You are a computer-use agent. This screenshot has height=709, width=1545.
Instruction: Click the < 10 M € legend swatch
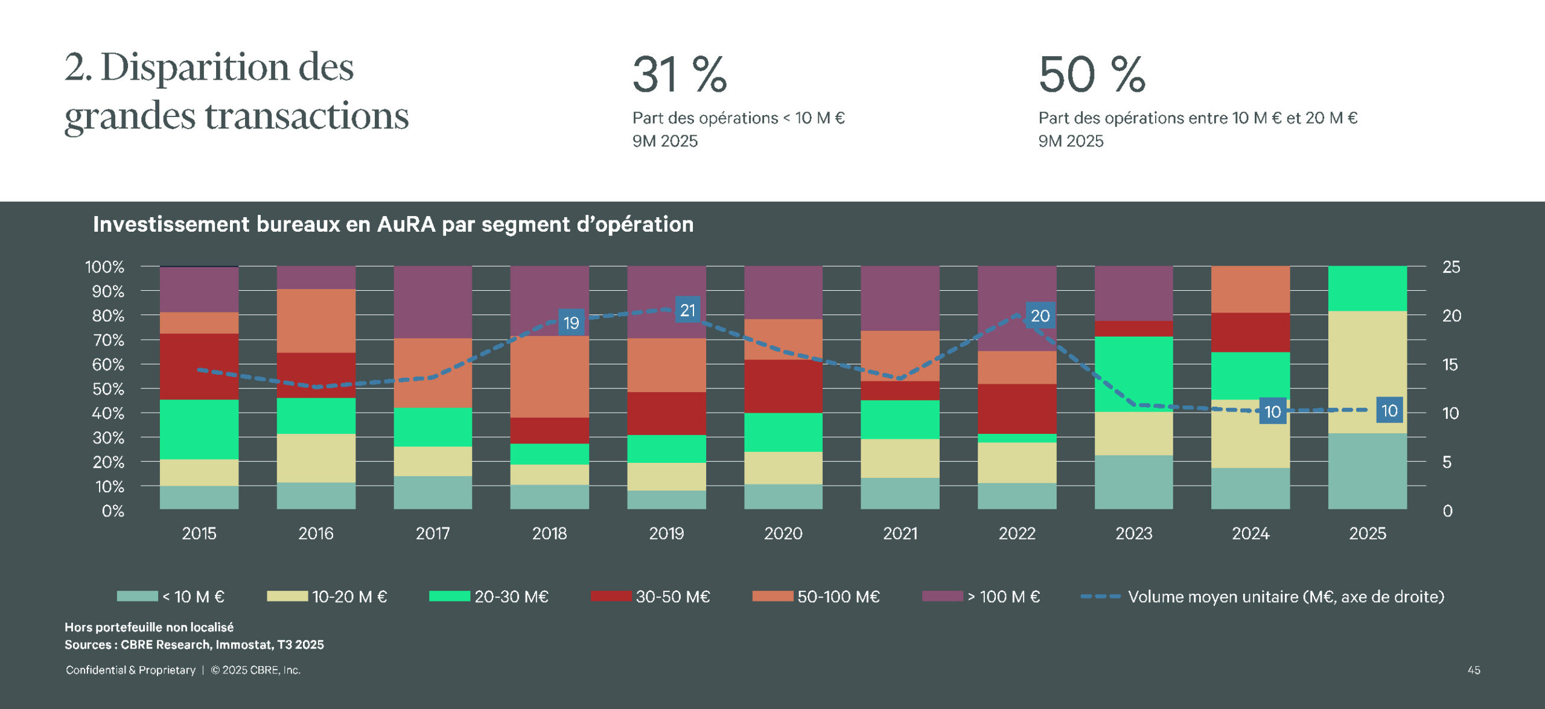coord(137,596)
